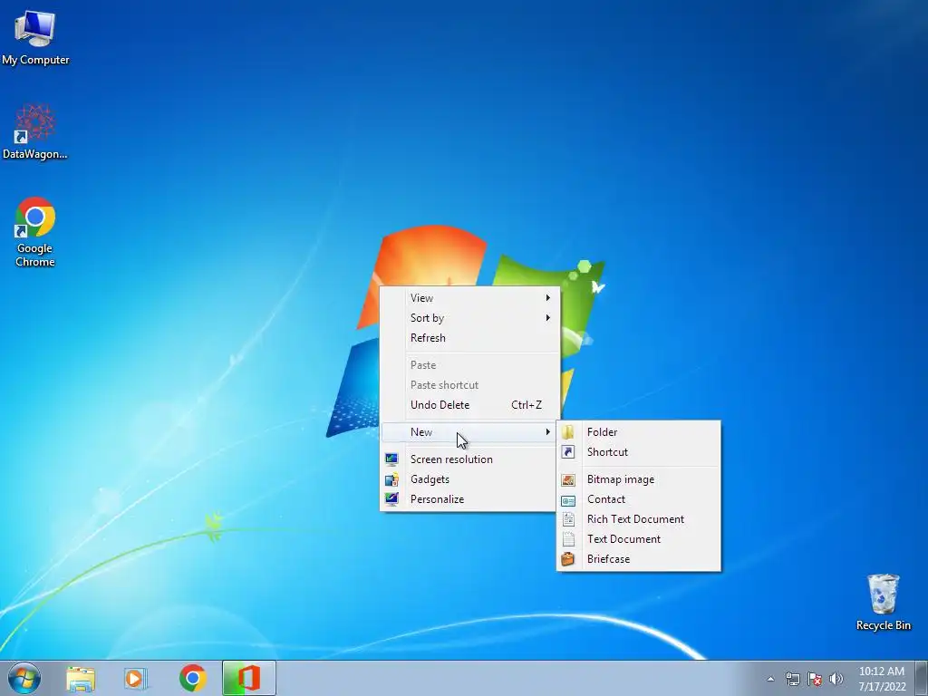Create a new Briefcase
This screenshot has height=696, width=928.
point(639,558)
